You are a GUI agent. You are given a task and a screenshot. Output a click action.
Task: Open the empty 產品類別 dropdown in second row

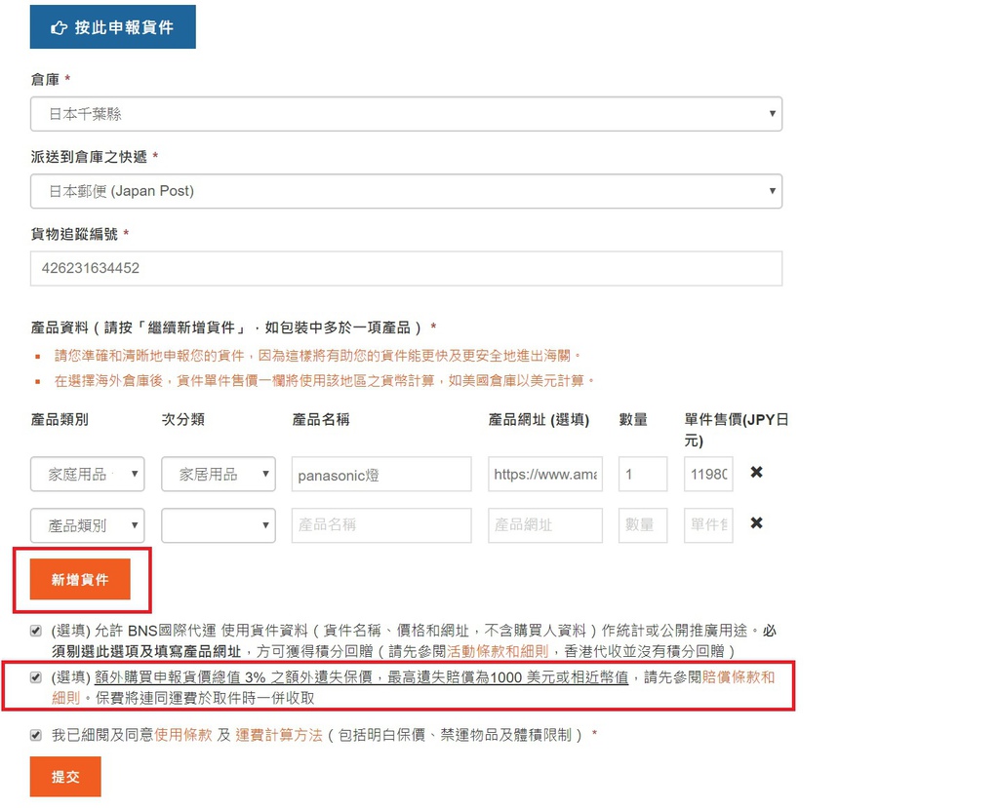(87, 524)
